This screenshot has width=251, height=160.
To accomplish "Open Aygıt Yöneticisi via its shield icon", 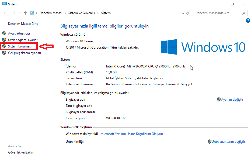I will pyautogui.click(x=4, y=33).
